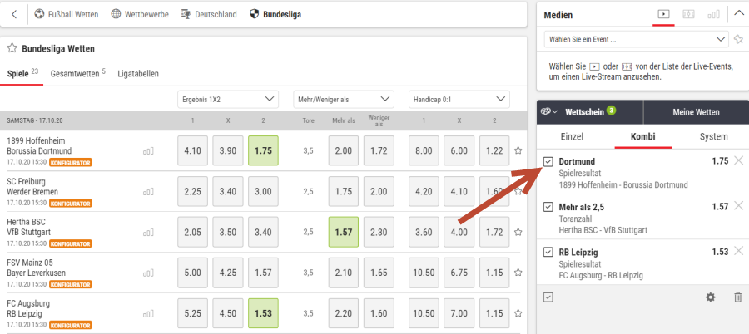
Task: Delete all bets with the trash icon
Action: [738, 297]
